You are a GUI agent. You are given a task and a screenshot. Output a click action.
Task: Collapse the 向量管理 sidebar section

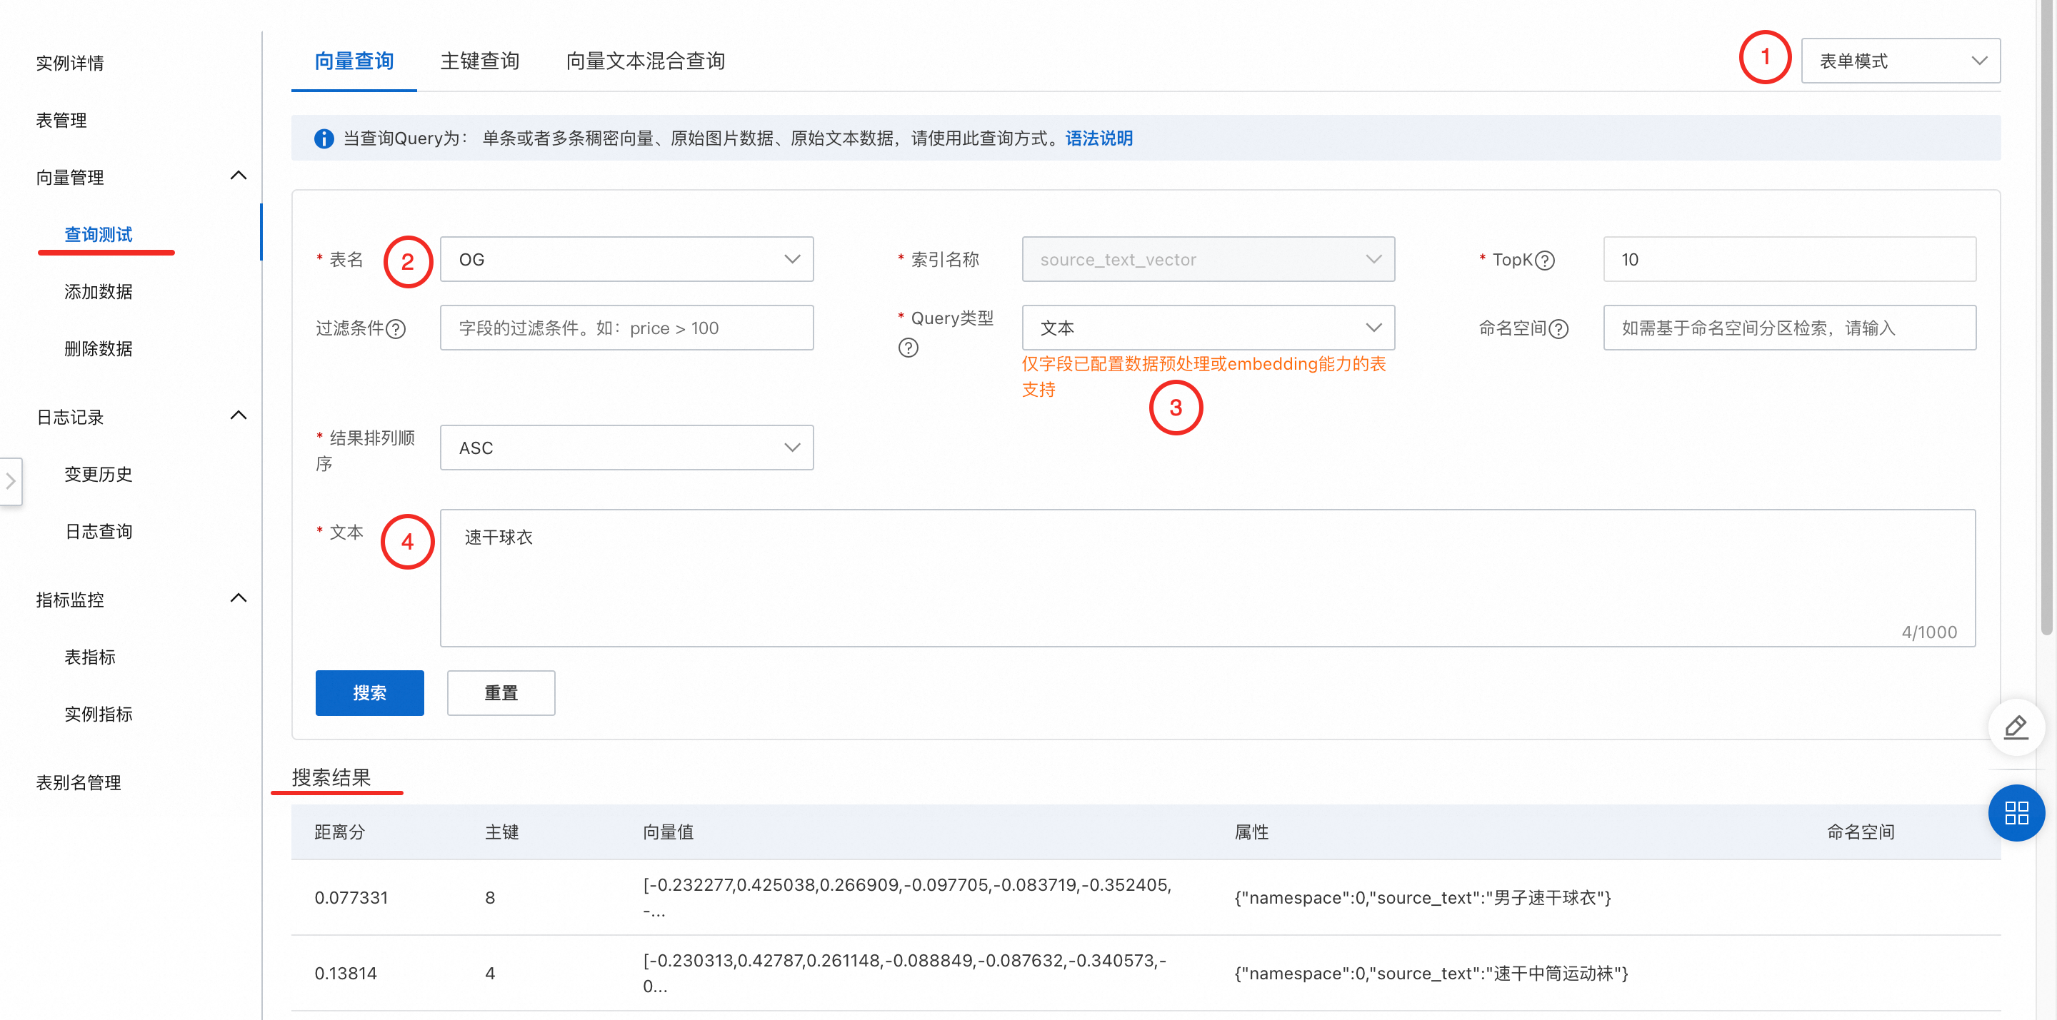(238, 176)
